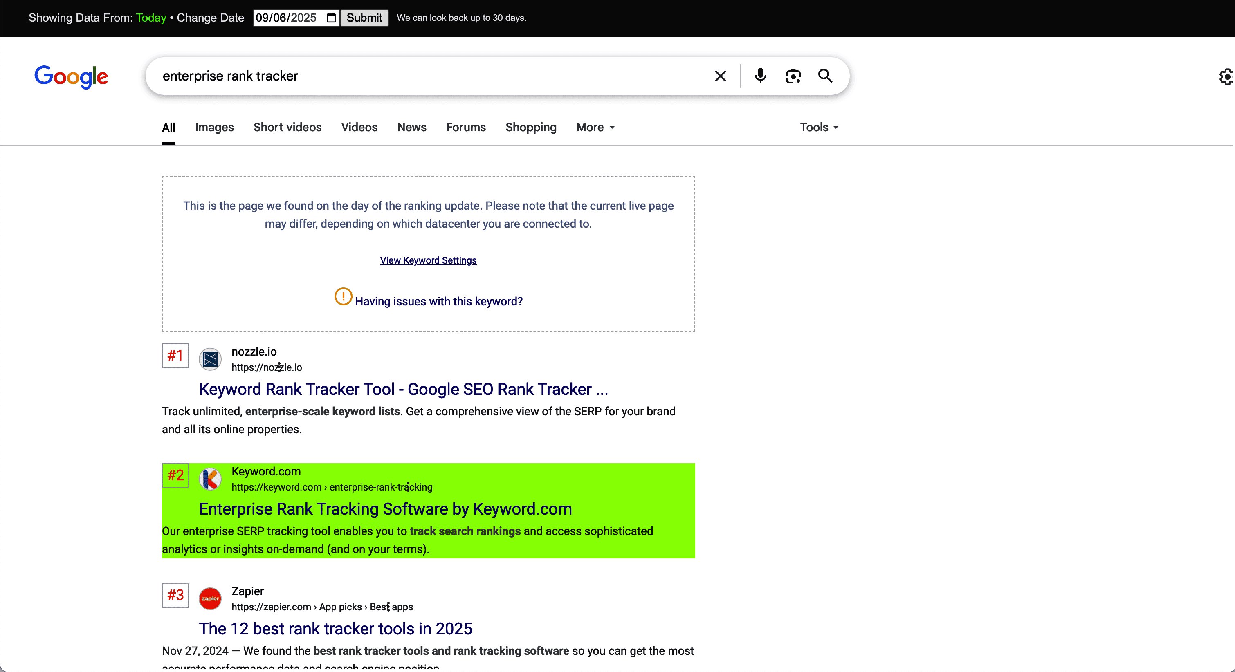
Task: Open the Shopping tab
Action: coord(531,128)
